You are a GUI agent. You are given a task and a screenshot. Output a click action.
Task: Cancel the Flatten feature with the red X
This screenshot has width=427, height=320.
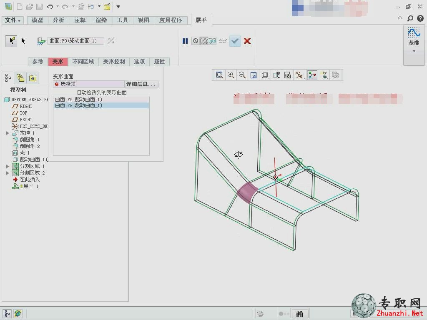click(247, 41)
